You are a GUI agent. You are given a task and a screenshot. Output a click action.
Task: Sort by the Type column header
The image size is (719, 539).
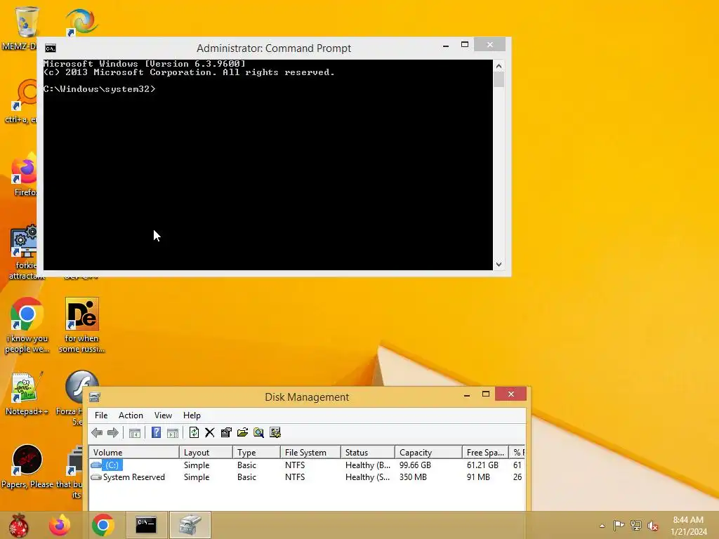coord(257,453)
